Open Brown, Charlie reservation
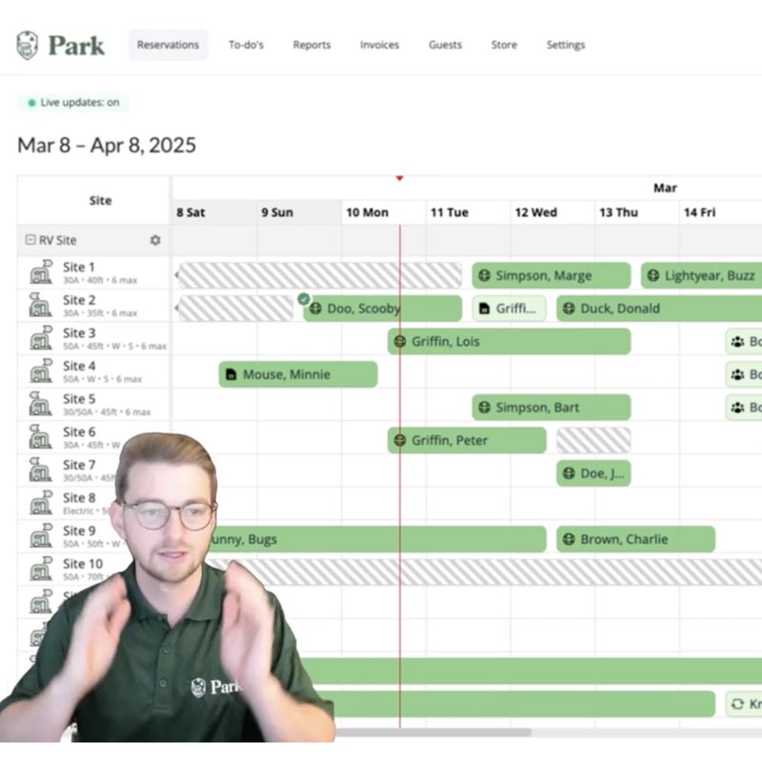The width and height of the screenshot is (762, 762). (635, 539)
